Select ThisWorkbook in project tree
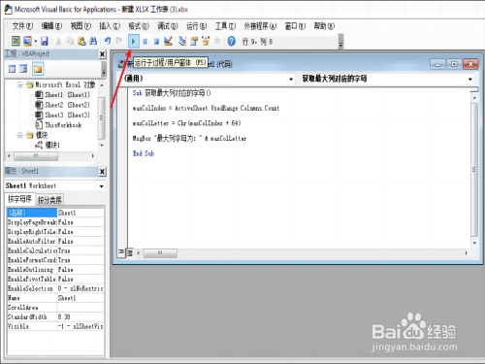Viewport: 485px width, 364px height. (58, 125)
